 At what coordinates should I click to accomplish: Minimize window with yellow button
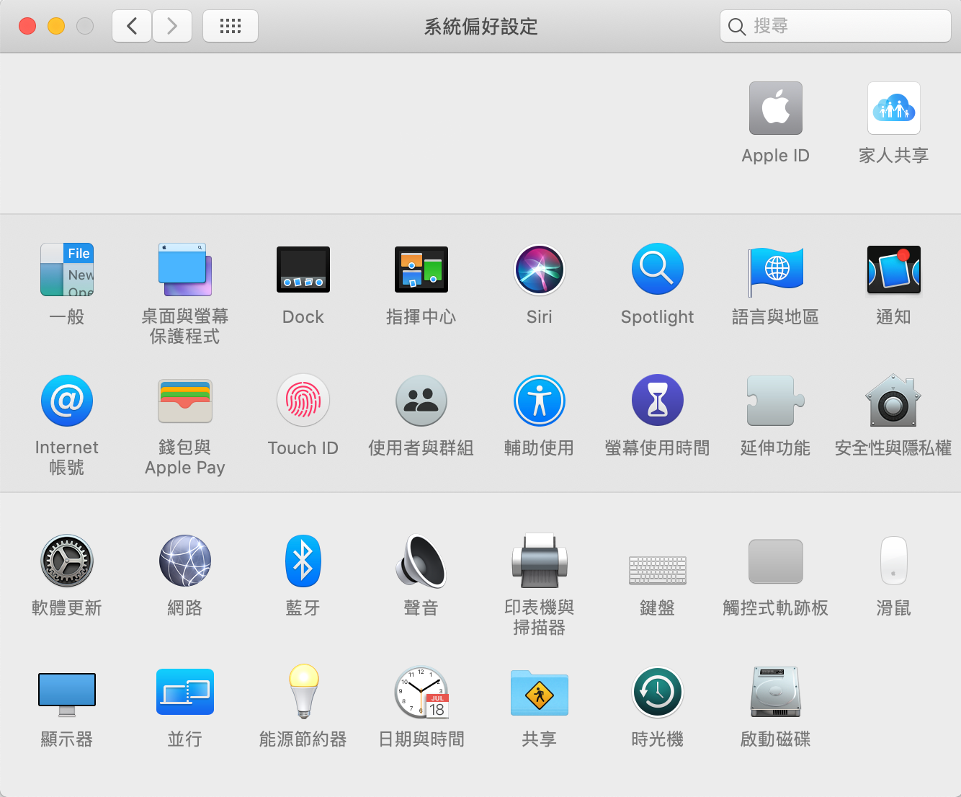pyautogui.click(x=56, y=27)
